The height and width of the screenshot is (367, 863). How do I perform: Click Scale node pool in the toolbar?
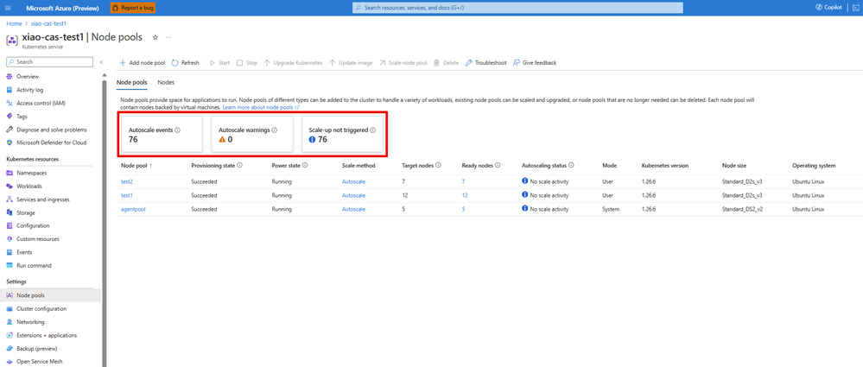click(403, 63)
